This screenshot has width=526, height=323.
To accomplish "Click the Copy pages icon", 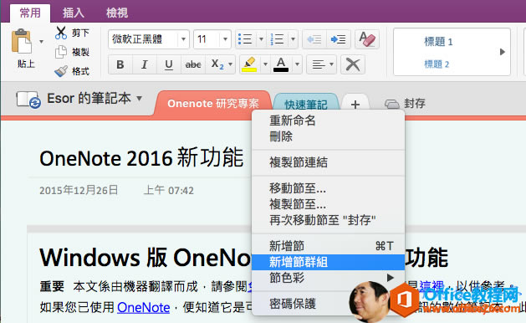I will click(61, 52).
